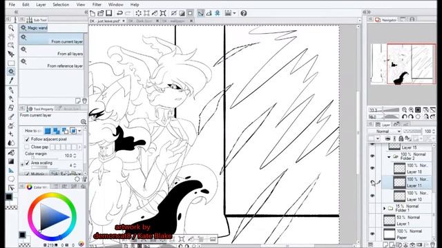
Task: Open the selection mode dropdown arrow
Action: [80, 131]
